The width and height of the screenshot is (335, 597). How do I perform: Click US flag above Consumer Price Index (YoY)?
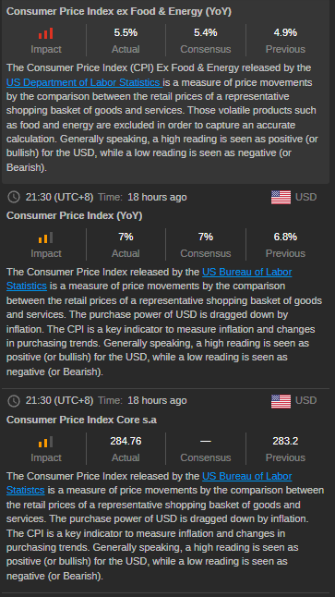(x=281, y=197)
